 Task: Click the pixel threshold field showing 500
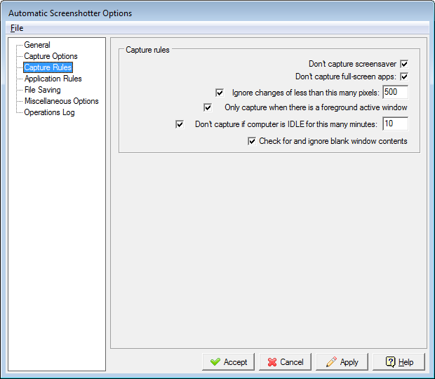tap(395, 93)
